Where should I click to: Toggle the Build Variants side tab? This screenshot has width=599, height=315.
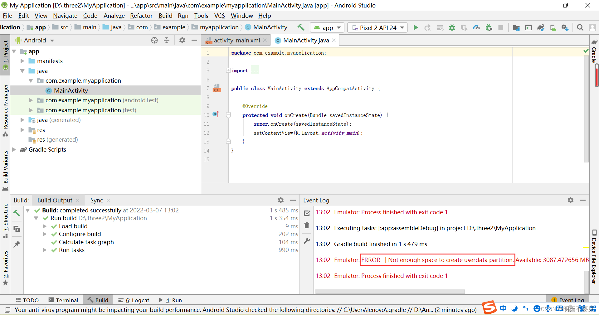click(5, 171)
